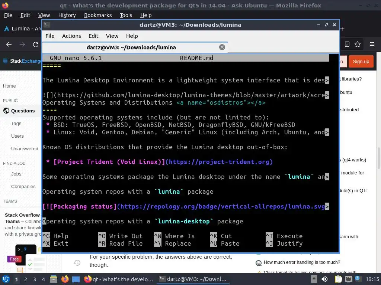Open the clipboard manager tray icon
This screenshot has height=285, width=381.
338,279
